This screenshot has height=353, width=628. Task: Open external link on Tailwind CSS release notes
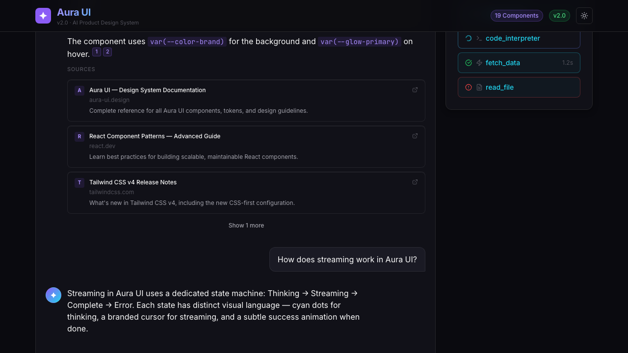tap(415, 182)
